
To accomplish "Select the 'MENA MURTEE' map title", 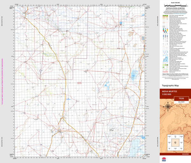I will 169,91.
